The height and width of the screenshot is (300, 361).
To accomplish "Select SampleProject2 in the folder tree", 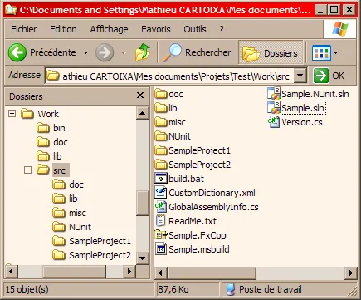I will pyautogui.click(x=100, y=255).
